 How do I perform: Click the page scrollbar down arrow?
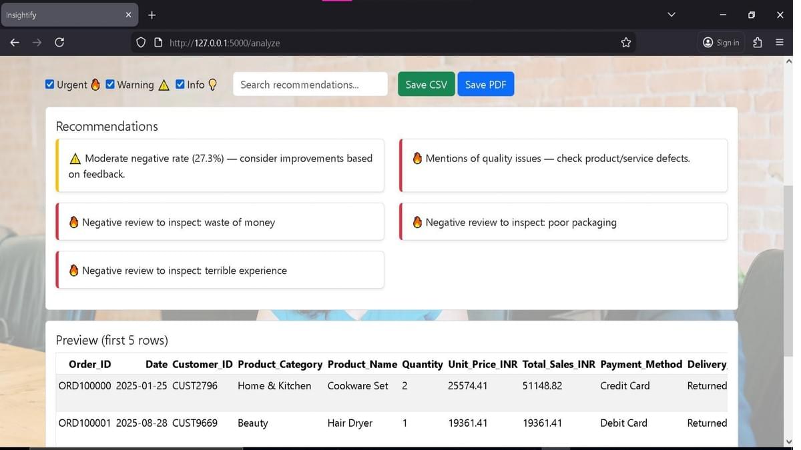(x=788, y=441)
